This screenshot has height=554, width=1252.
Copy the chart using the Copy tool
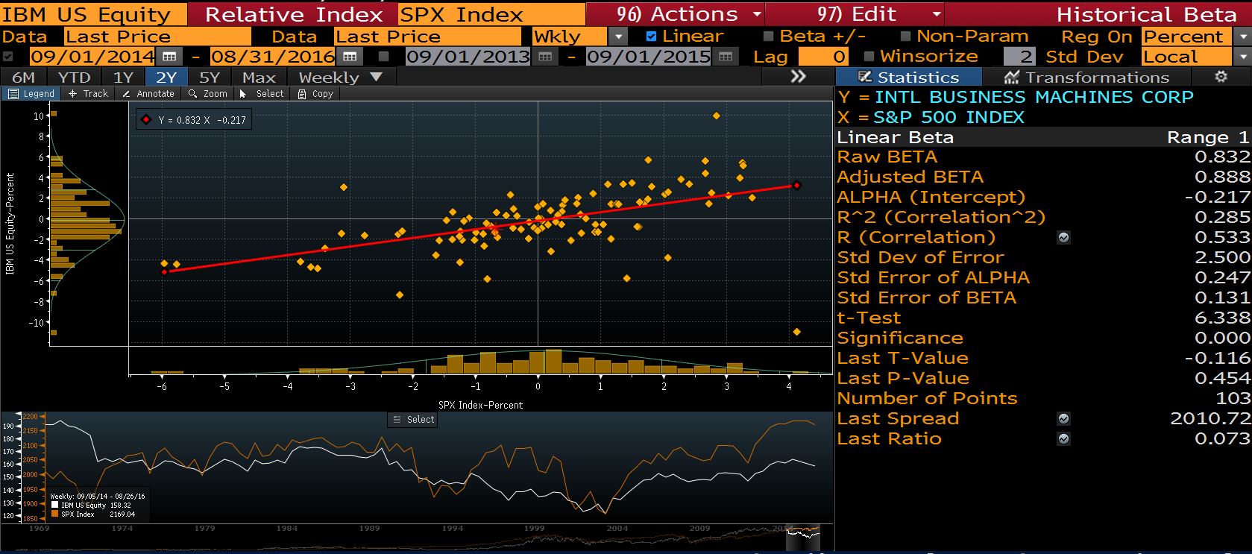click(315, 94)
